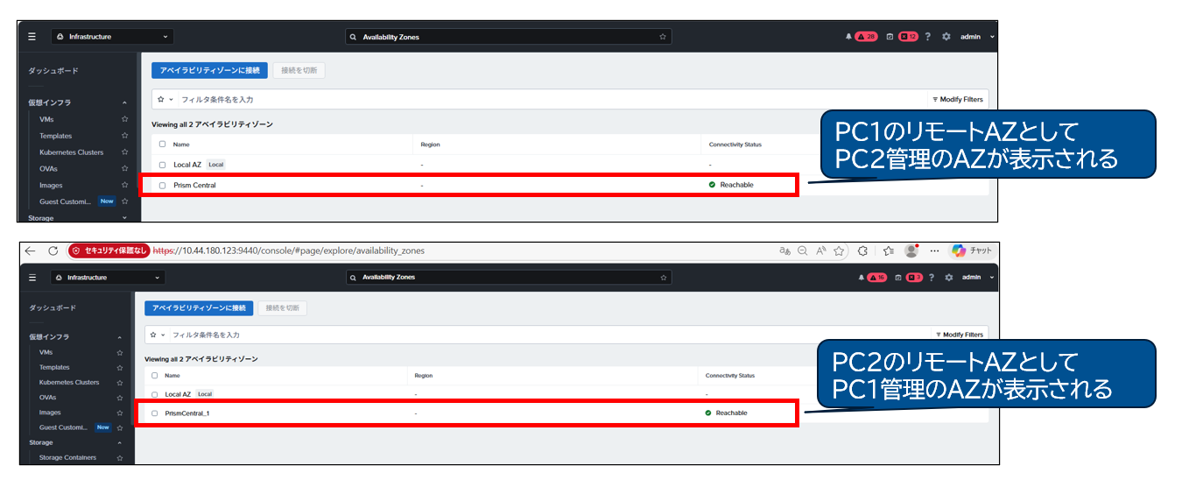Open Modify Filters in PC1 window
Screen dimensions: 1196x480
958,100
